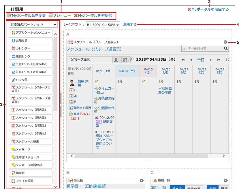
Task: Go to next week double arrow
Action: pyautogui.click(x=219, y=60)
